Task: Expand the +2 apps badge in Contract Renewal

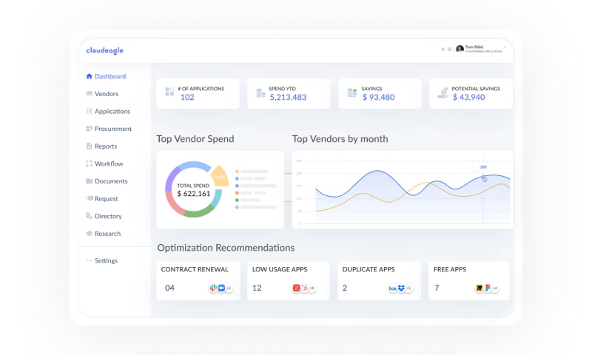Action: click(229, 288)
